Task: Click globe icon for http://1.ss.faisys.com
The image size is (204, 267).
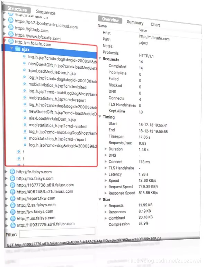Action: pyautogui.click(x=13, y=218)
